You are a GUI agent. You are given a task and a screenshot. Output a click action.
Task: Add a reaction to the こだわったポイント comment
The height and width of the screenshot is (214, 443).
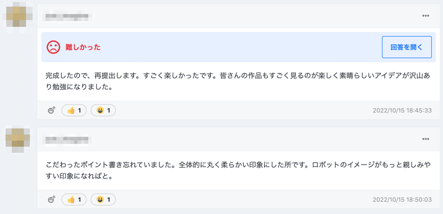(x=51, y=200)
